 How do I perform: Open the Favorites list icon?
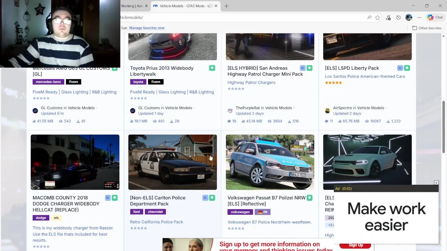pos(388,17)
